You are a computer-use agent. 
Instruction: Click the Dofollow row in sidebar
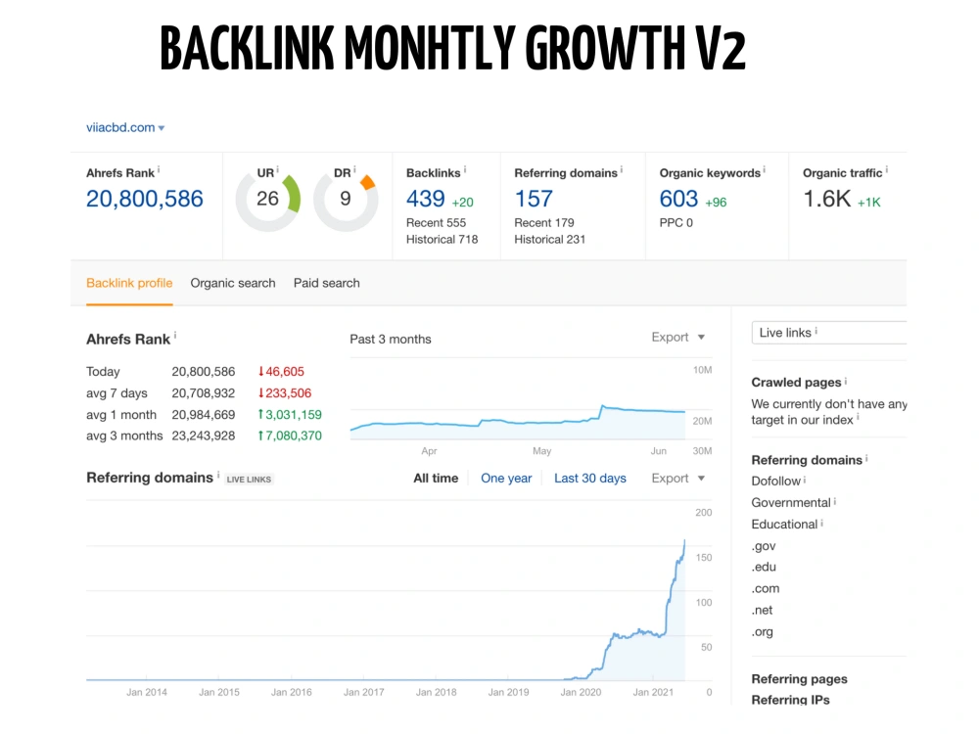click(775, 482)
